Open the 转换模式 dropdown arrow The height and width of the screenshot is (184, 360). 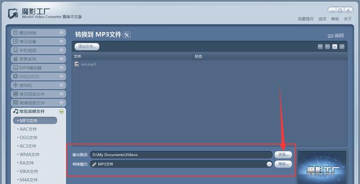pos(269,164)
